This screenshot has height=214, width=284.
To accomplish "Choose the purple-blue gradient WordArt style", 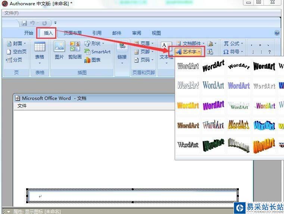I will (x=239, y=86).
